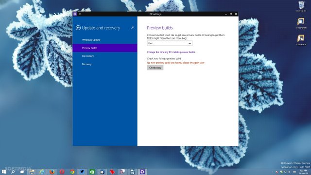Click the taskbar clock showing time and date
The height and width of the screenshot is (175, 311).
tap(303, 172)
